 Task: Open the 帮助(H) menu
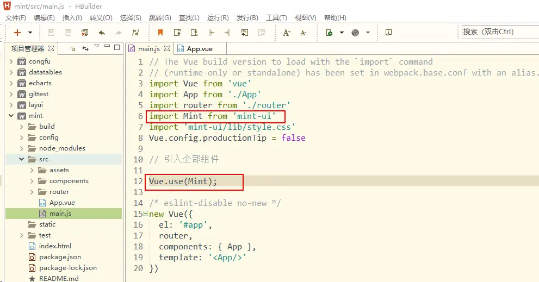[335, 18]
